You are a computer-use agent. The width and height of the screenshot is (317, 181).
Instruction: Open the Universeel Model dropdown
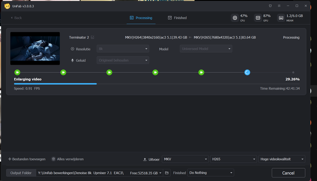click(206, 49)
